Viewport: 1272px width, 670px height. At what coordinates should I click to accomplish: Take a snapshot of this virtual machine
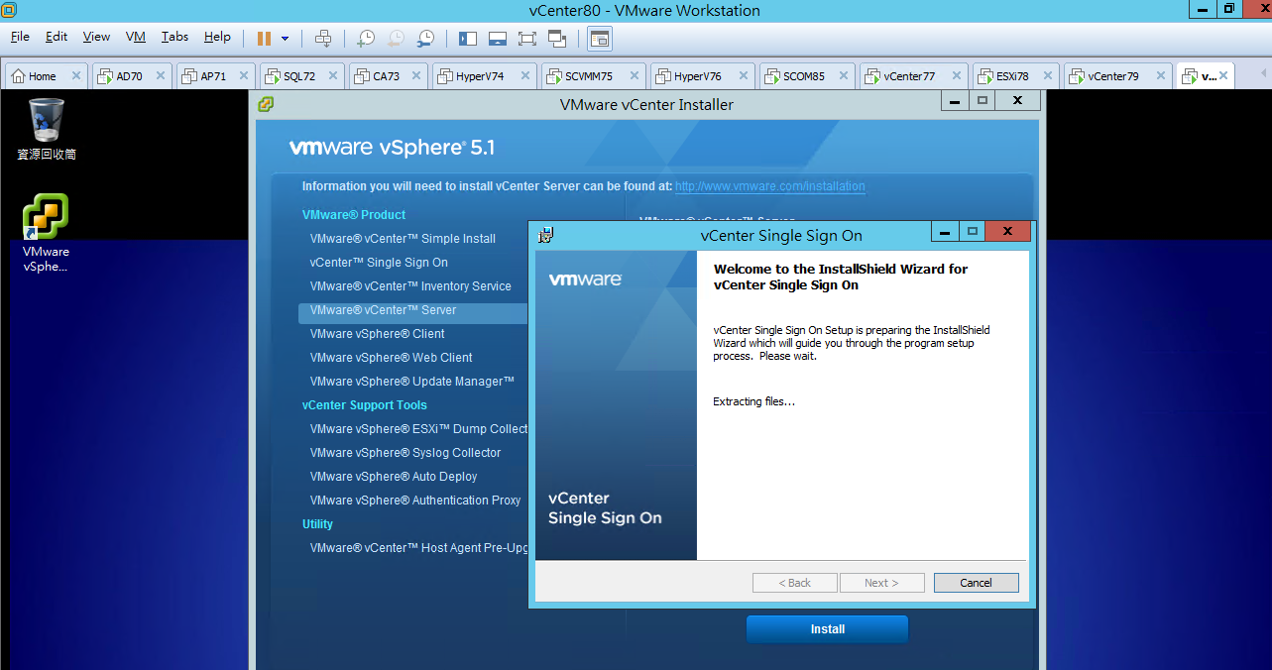[366, 39]
